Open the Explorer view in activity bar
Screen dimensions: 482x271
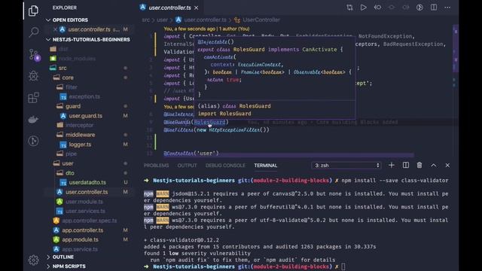point(33,11)
